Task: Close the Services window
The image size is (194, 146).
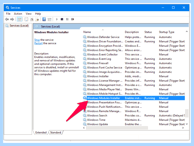Action: [x=184, y=8]
